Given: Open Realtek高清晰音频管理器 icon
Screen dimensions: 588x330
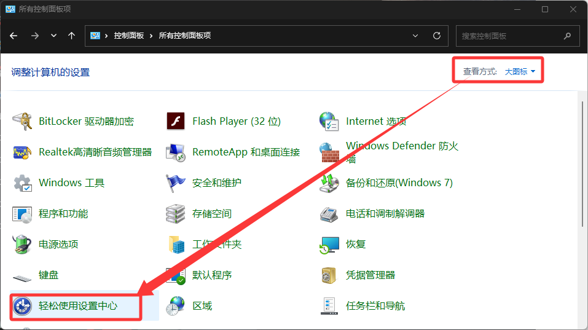Looking at the screenshot, I should click(x=23, y=152).
